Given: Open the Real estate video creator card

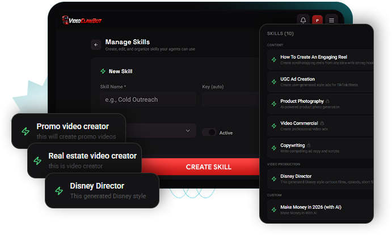Looking at the screenshot, I should tap(85, 160).
